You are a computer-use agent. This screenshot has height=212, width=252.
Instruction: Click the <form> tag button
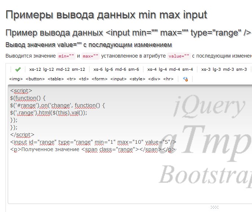pyautogui.click(x=99, y=79)
